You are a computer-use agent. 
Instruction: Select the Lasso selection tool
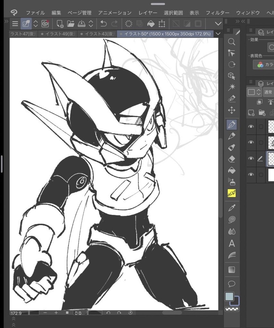(x=232, y=65)
